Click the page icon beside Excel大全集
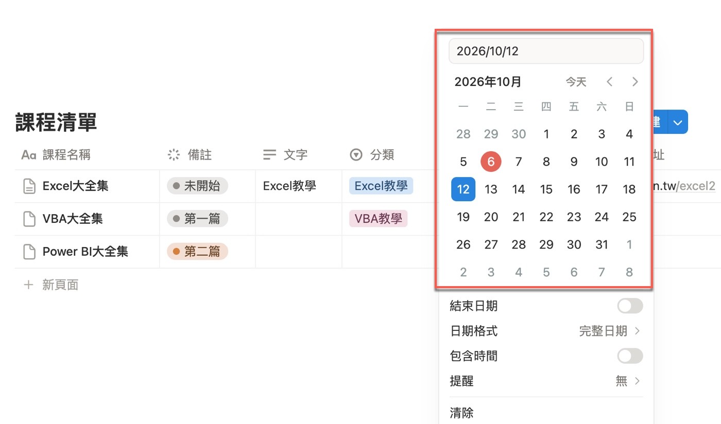721x424 pixels. tap(30, 186)
